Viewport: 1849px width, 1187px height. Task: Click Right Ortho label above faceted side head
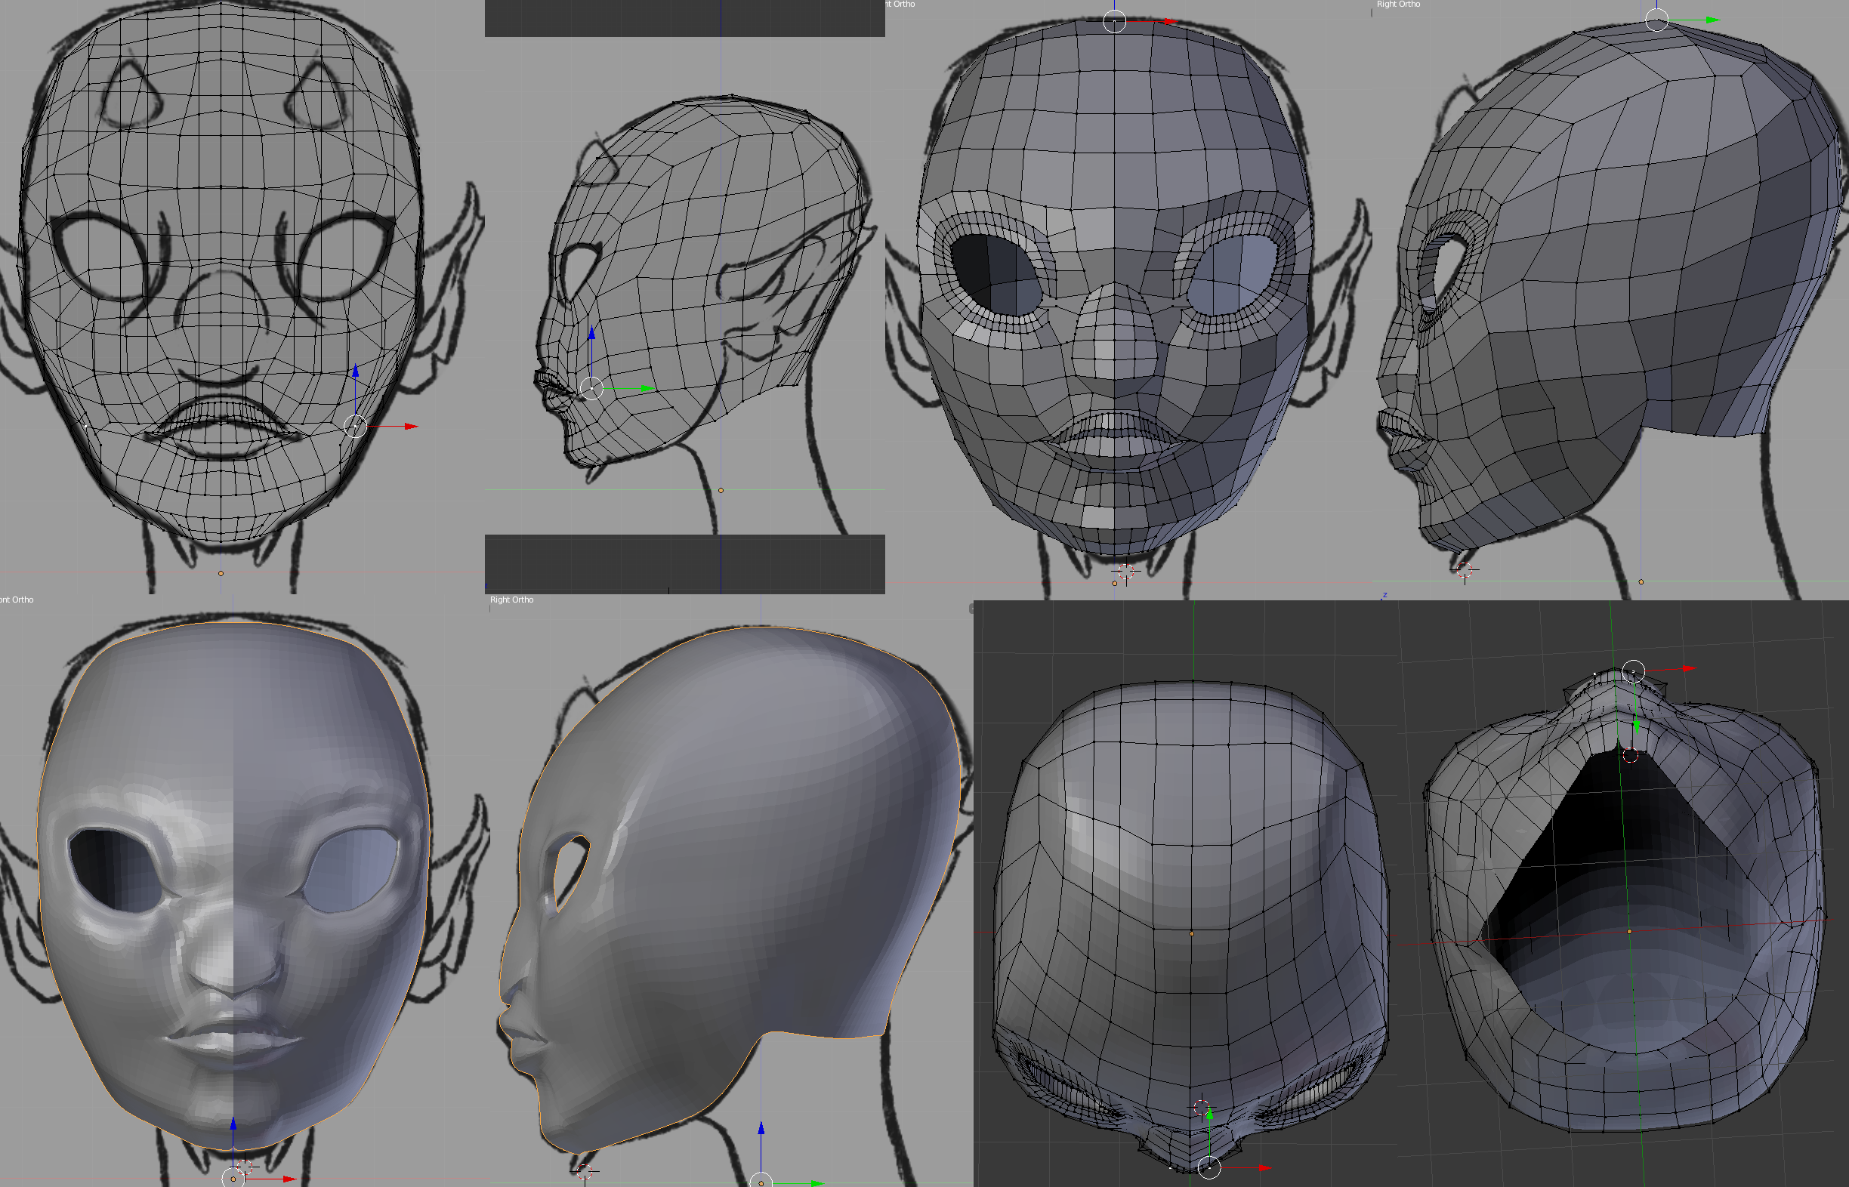pos(1398,5)
